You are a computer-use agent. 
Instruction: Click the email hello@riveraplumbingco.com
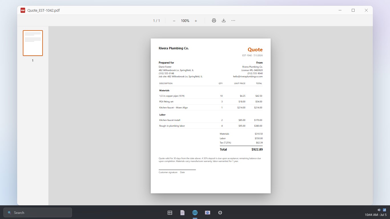click(248, 76)
